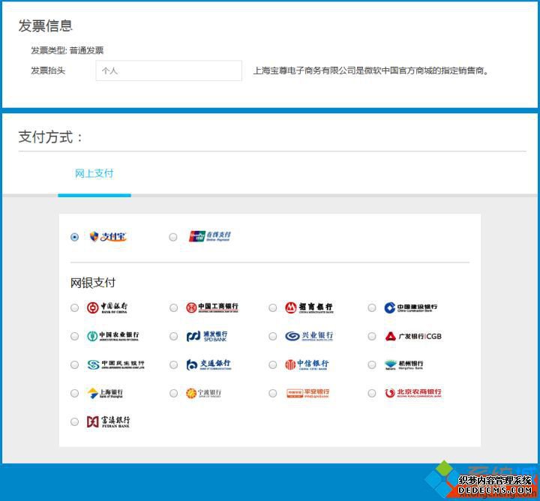This screenshot has width=540, height=501.
Task: Click the SPD Bank (浦发银行) logo
Action: [x=207, y=336]
